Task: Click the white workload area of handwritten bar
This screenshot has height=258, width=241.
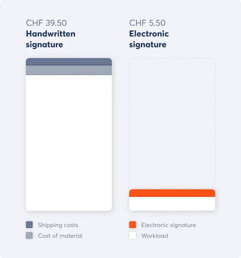Action: pyautogui.click(x=69, y=143)
